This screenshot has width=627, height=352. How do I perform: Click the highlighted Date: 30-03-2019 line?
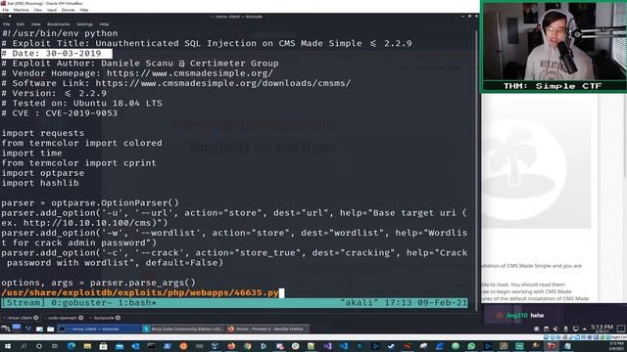tap(57, 54)
